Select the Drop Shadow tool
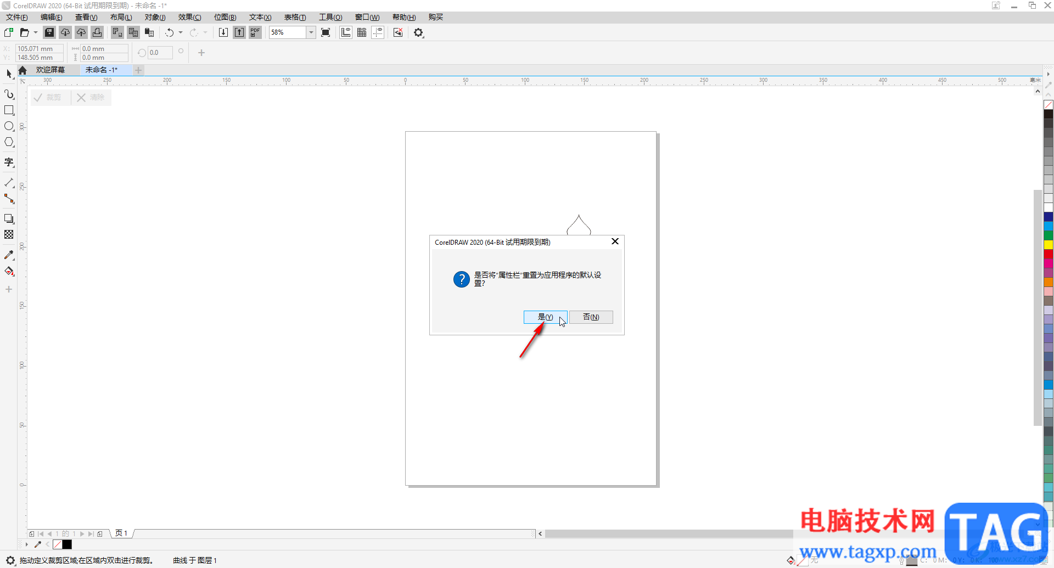Screen dimensions: 1054x568 [x=9, y=219]
